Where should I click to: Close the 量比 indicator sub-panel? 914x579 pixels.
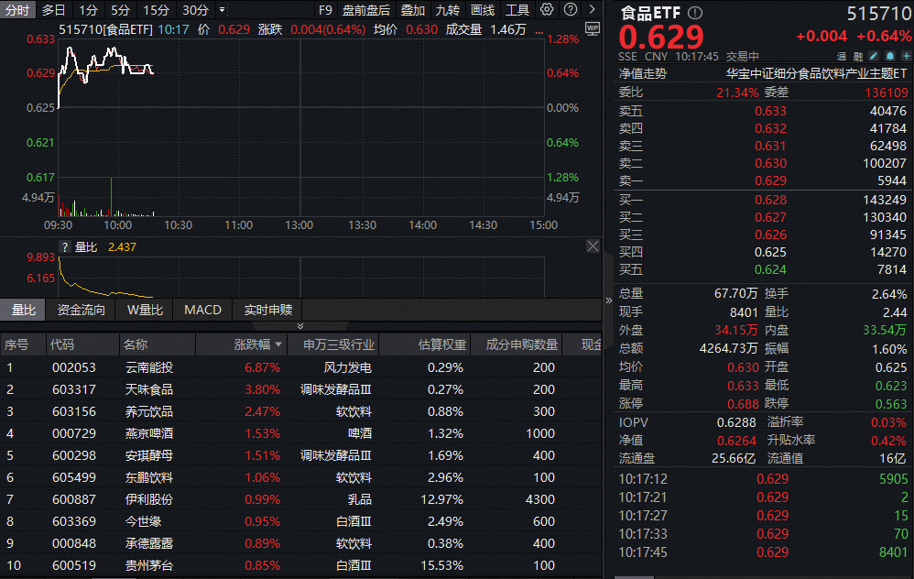[x=592, y=246]
